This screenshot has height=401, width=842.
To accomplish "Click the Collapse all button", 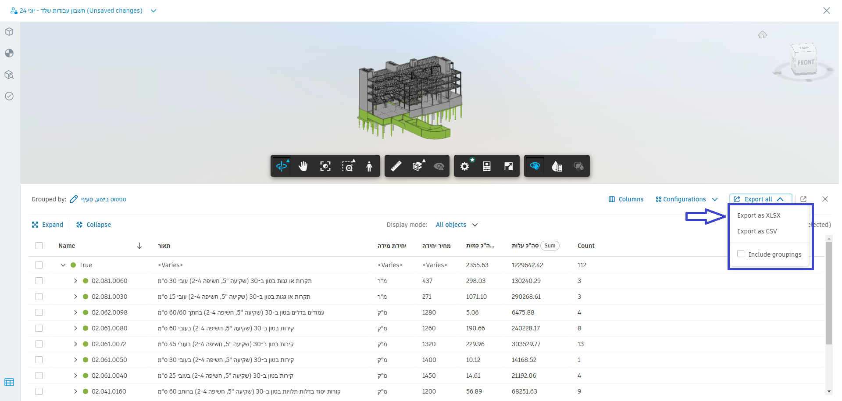I will tap(93, 225).
